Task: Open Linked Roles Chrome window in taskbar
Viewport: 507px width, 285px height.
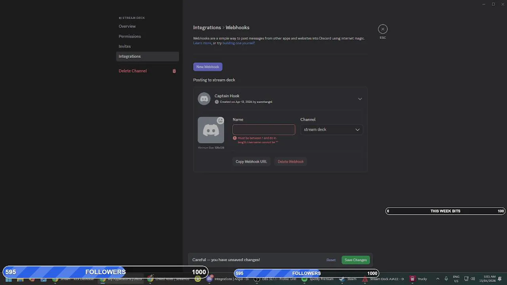Action: (169, 279)
